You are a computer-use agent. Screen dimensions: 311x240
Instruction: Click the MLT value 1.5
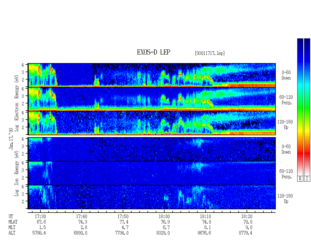pyautogui.click(x=42, y=228)
